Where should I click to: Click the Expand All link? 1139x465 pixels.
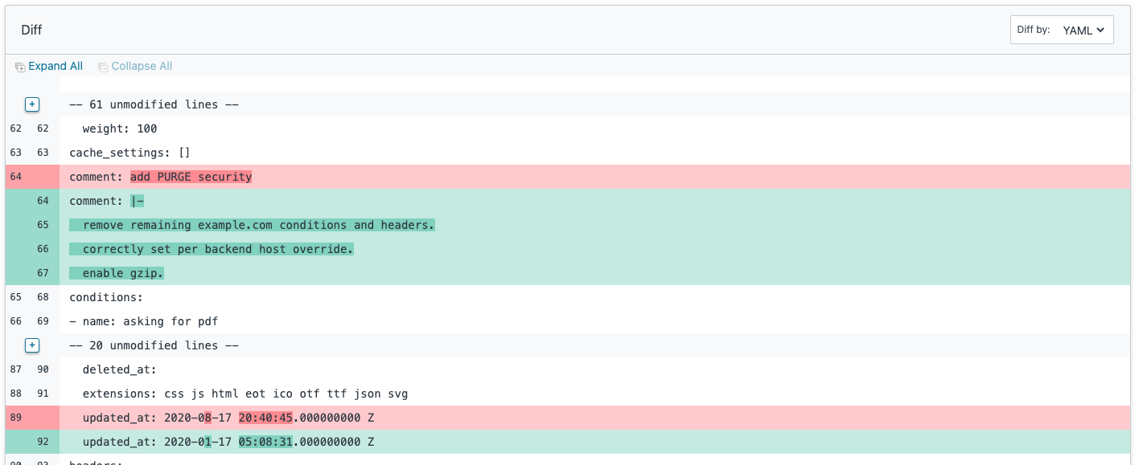56,66
